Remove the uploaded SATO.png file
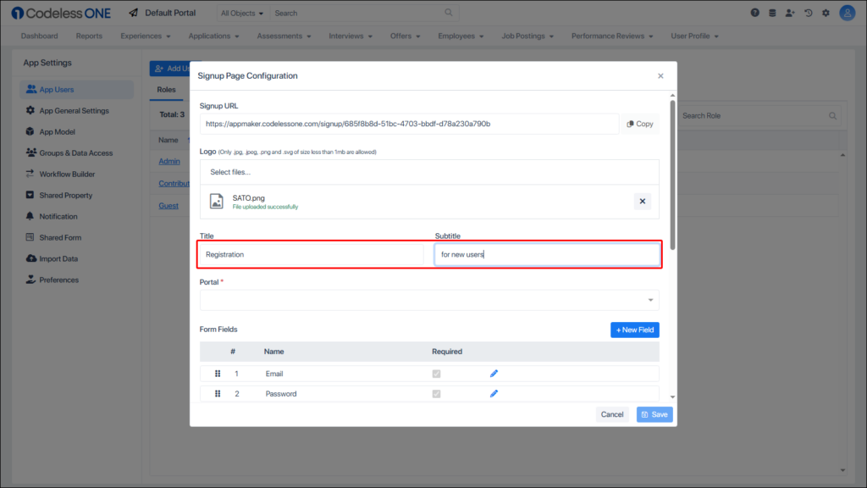 click(643, 202)
